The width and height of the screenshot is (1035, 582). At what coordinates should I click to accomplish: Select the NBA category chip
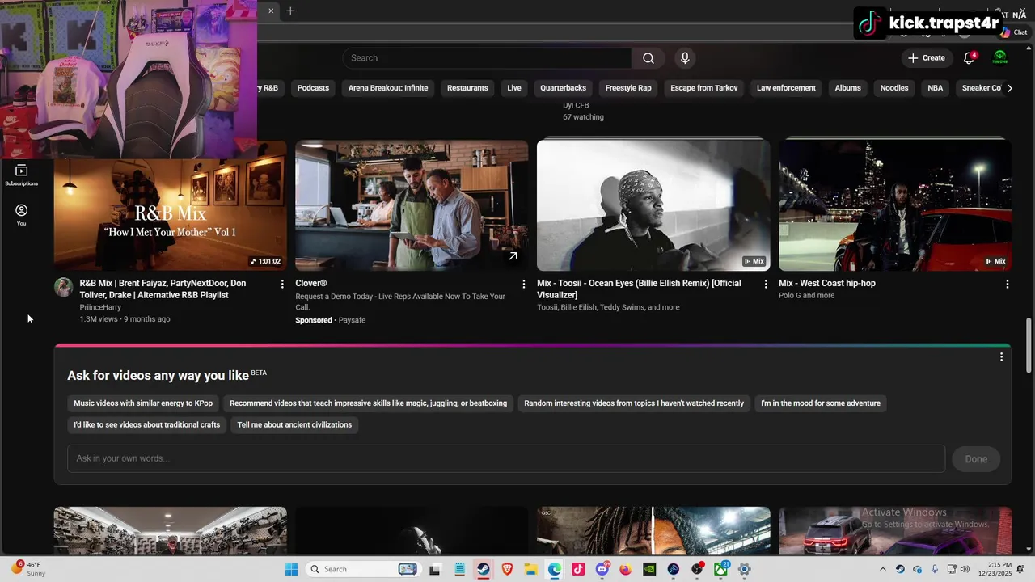(x=936, y=88)
